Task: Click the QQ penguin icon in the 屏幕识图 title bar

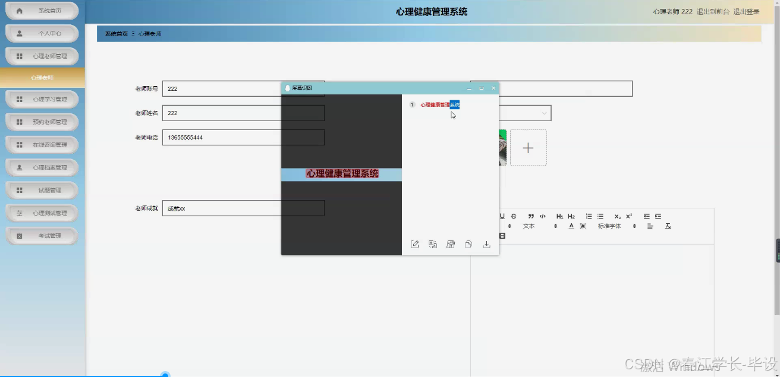Action: (x=288, y=88)
